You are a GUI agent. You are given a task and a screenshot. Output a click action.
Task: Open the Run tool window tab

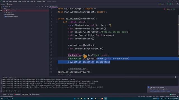click(x=5, y=94)
